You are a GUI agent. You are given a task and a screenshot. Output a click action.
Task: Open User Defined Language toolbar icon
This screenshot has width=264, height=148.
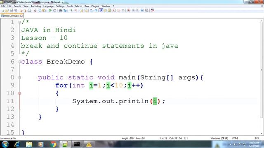click(105, 10)
